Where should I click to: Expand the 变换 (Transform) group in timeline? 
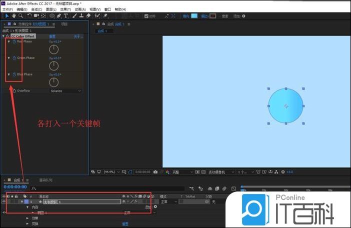pyautogui.click(x=27, y=224)
